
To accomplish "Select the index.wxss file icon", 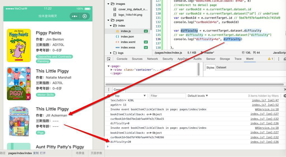I will (118, 47).
